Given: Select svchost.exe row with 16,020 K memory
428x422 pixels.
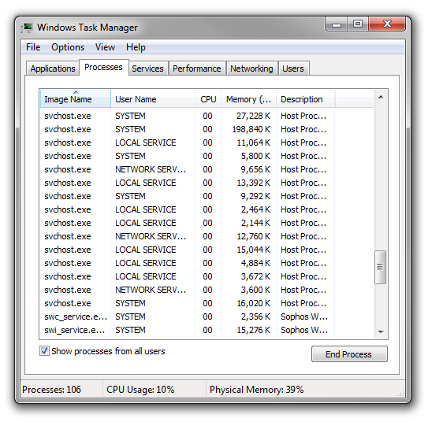Looking at the screenshot, I should coord(207,303).
